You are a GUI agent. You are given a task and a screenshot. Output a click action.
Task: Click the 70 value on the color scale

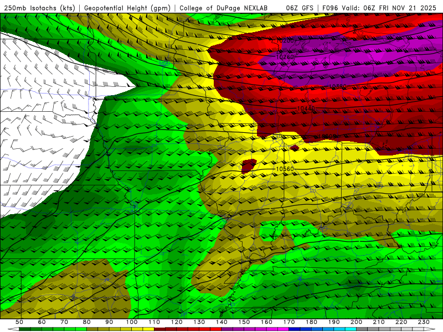coord(64,322)
